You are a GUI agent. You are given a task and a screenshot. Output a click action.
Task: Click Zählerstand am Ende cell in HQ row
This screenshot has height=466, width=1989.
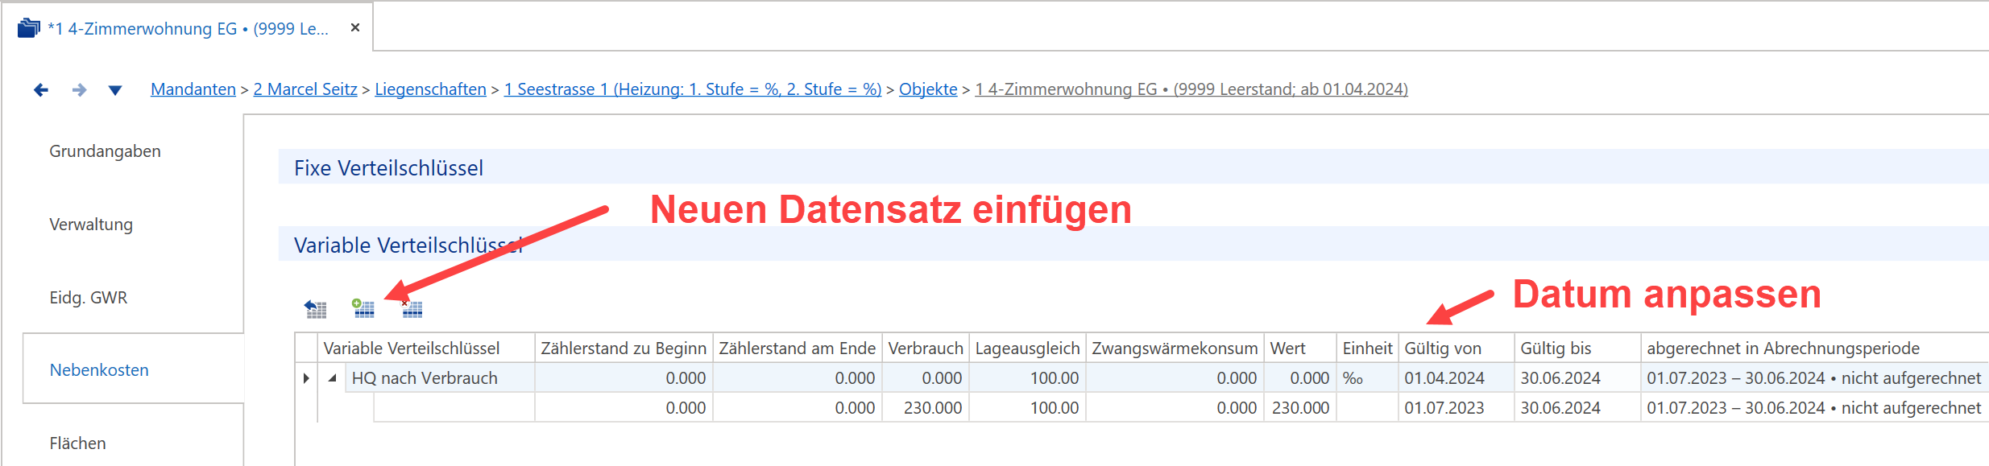point(798,377)
